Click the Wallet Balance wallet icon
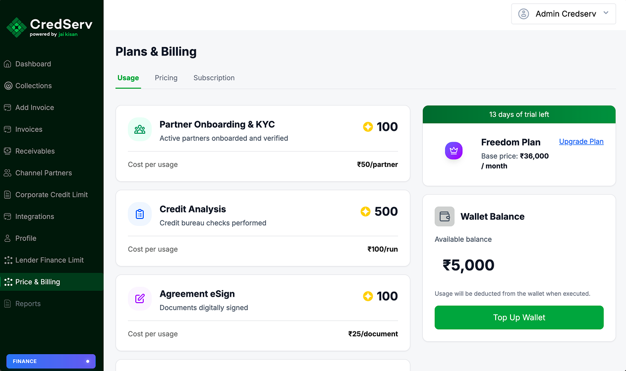Image resolution: width=626 pixels, height=371 pixels. click(445, 216)
